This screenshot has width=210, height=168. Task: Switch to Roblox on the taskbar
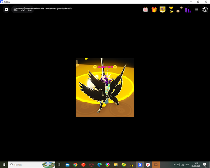(x=140, y=165)
